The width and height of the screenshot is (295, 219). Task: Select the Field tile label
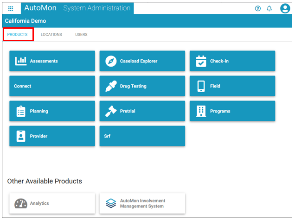[215, 86]
